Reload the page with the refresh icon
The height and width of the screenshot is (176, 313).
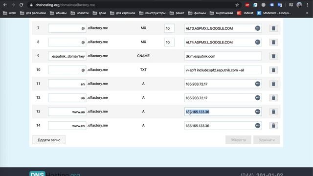21,5
